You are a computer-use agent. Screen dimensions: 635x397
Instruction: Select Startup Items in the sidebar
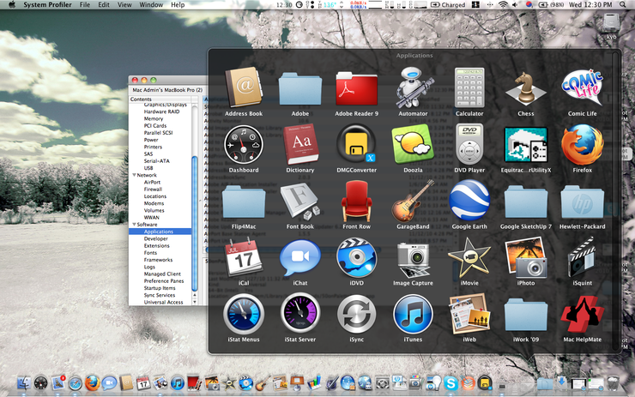tap(160, 288)
